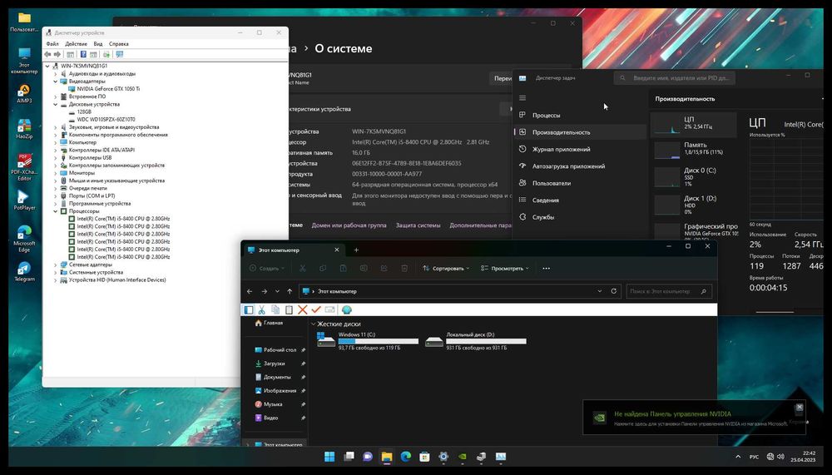The width and height of the screenshot is (832, 475).
Task: Open the Windows Start button on taskbar
Action: [329, 456]
